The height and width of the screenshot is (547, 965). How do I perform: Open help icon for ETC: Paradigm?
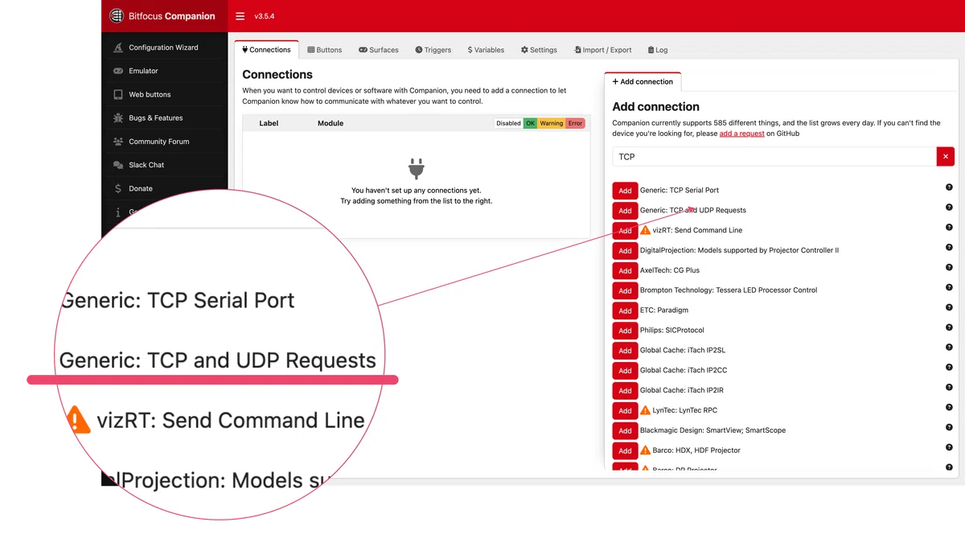click(x=949, y=307)
